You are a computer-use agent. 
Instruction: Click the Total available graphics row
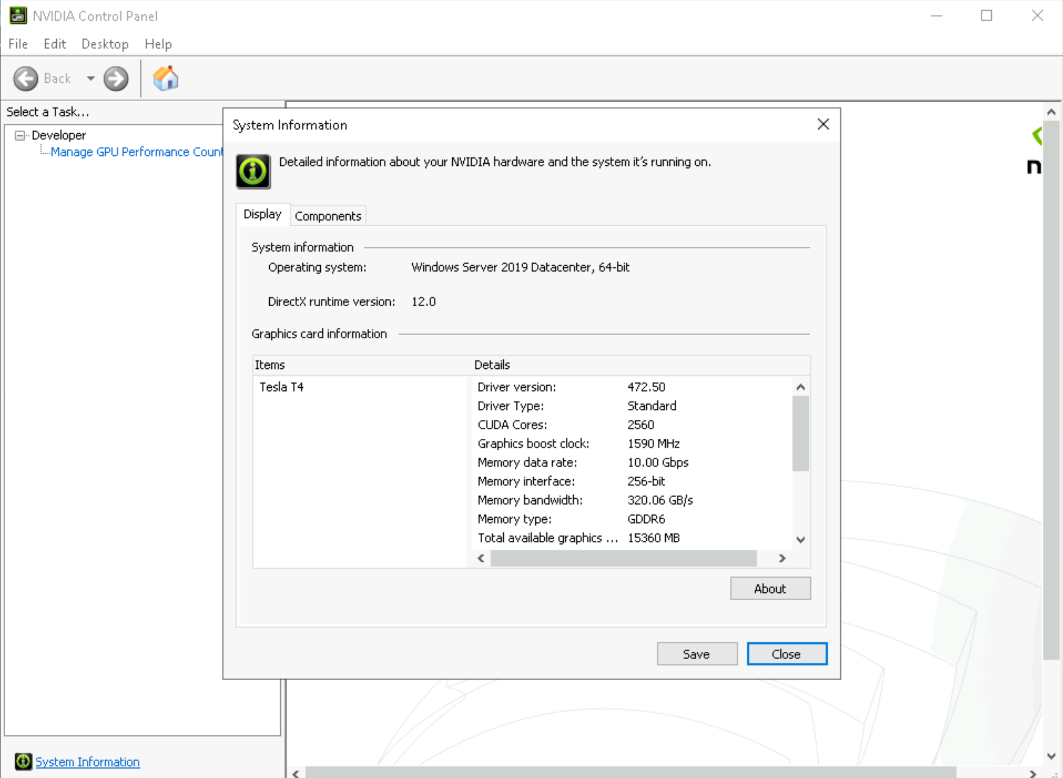click(x=632, y=538)
